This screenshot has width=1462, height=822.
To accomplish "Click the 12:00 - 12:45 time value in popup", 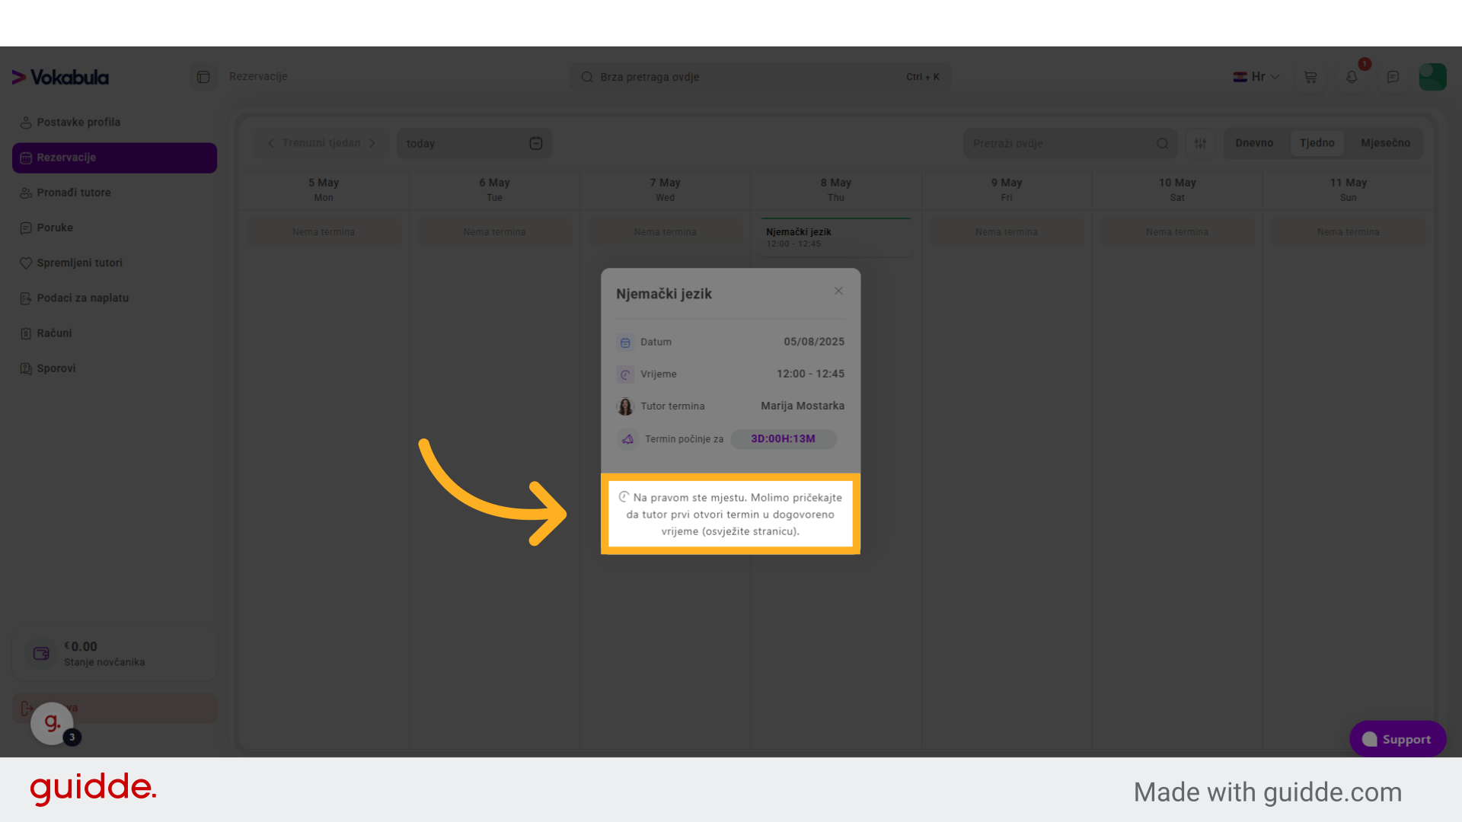I will click(810, 374).
